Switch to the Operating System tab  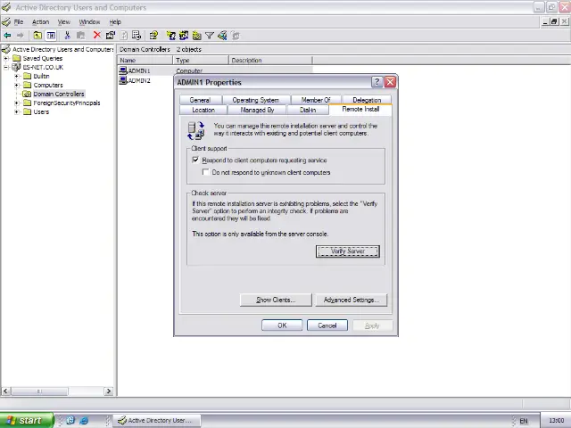tap(255, 100)
